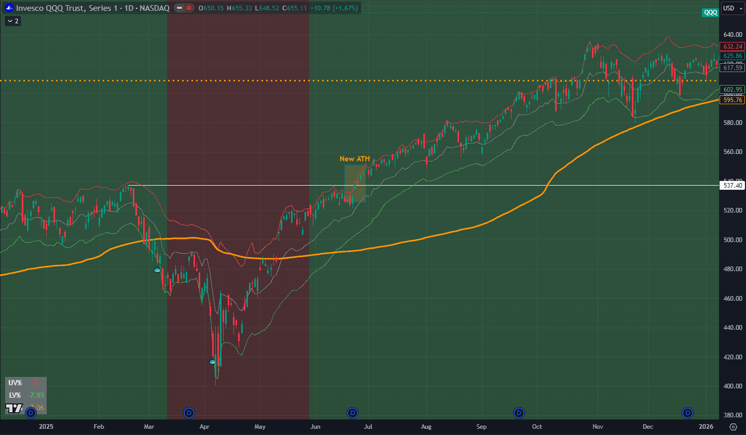
Task: Click the red 632.24 upper band label
Action: pyautogui.click(x=733, y=46)
